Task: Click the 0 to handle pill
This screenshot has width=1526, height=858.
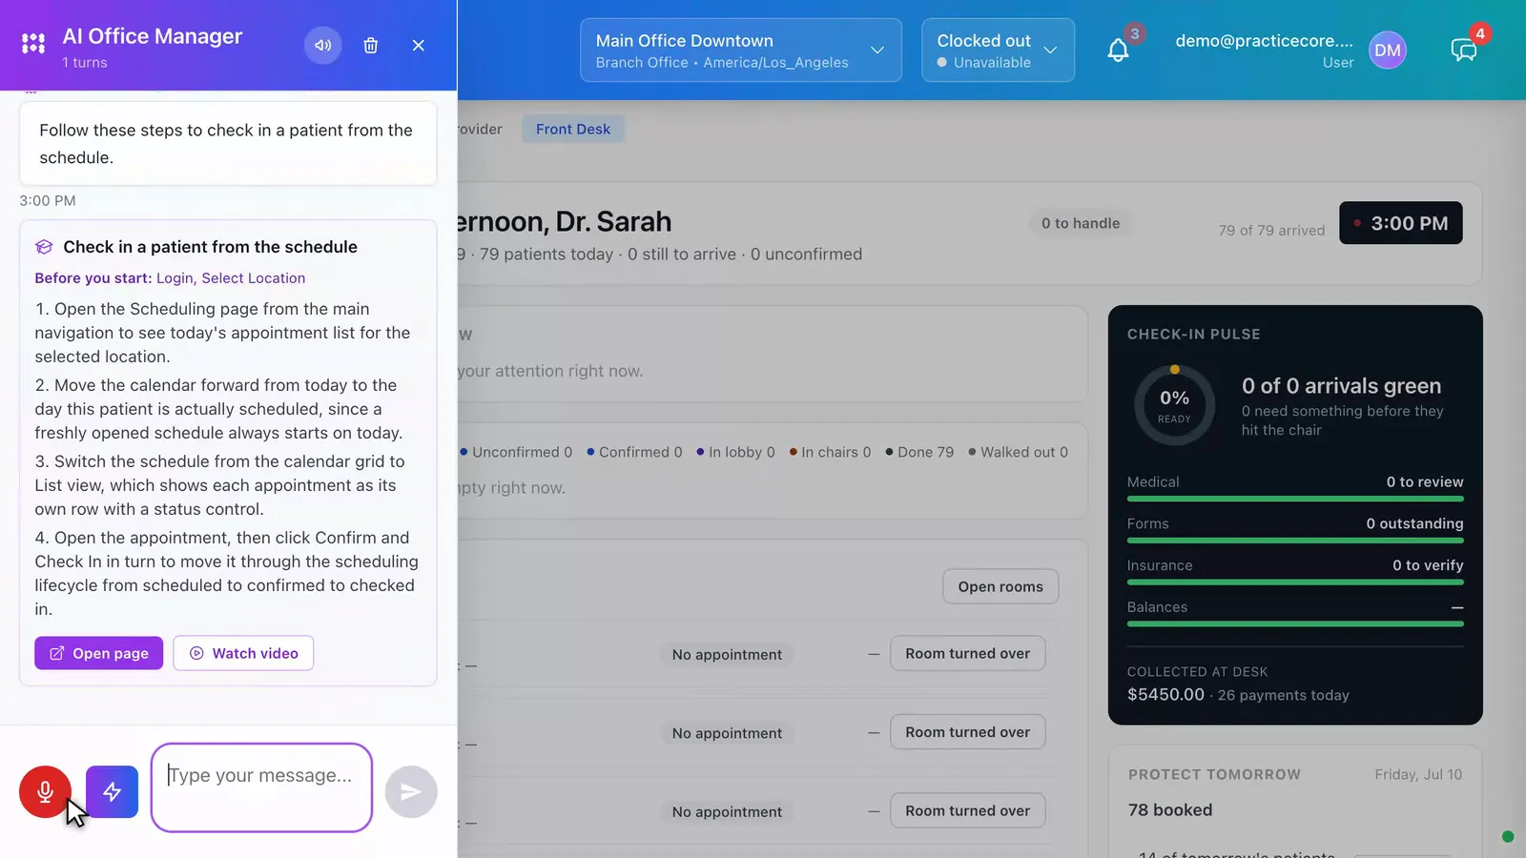Action: tap(1081, 223)
